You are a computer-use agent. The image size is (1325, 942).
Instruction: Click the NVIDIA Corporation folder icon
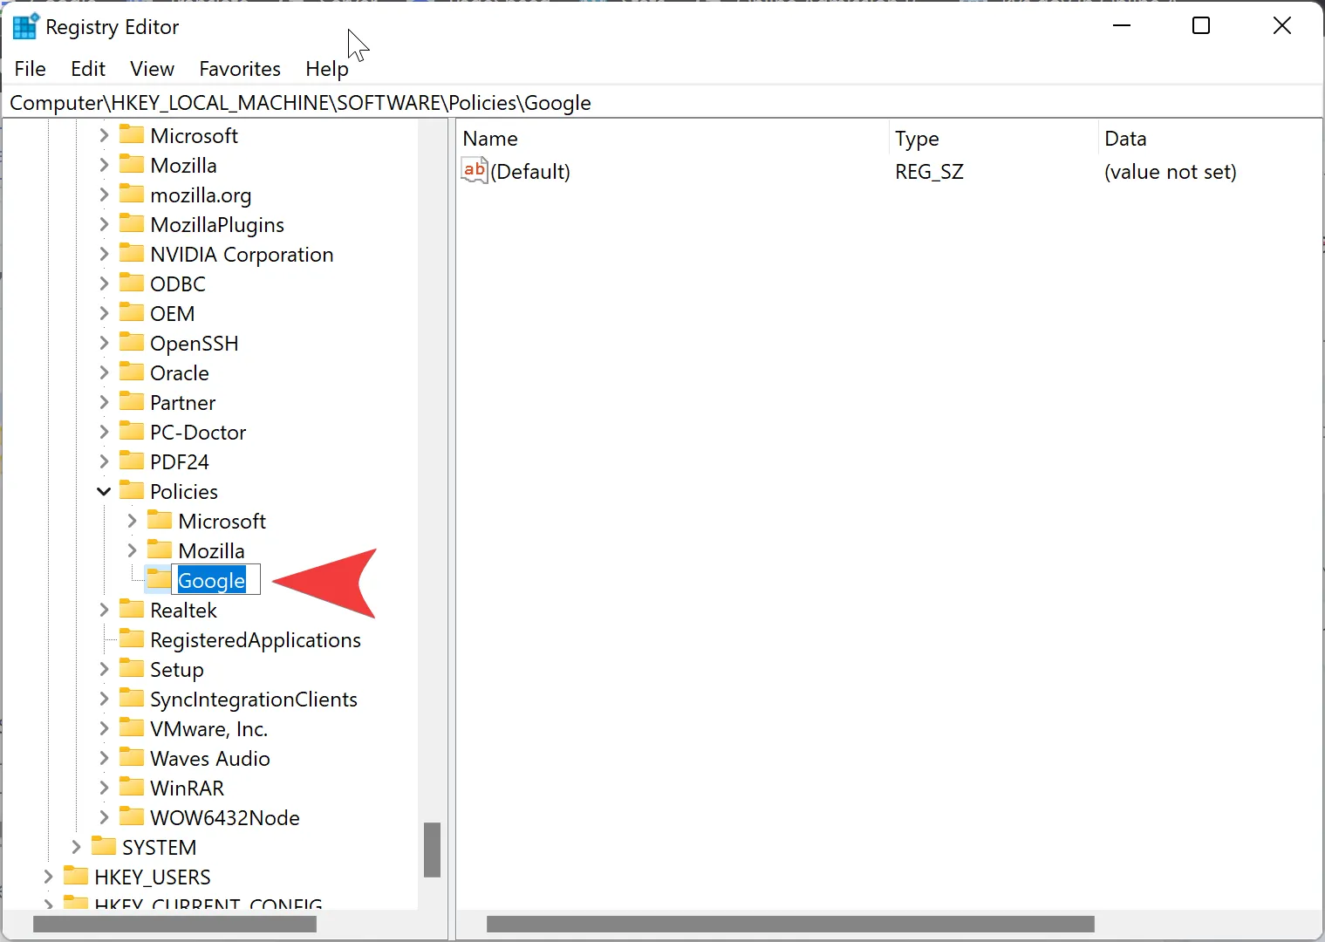(132, 254)
